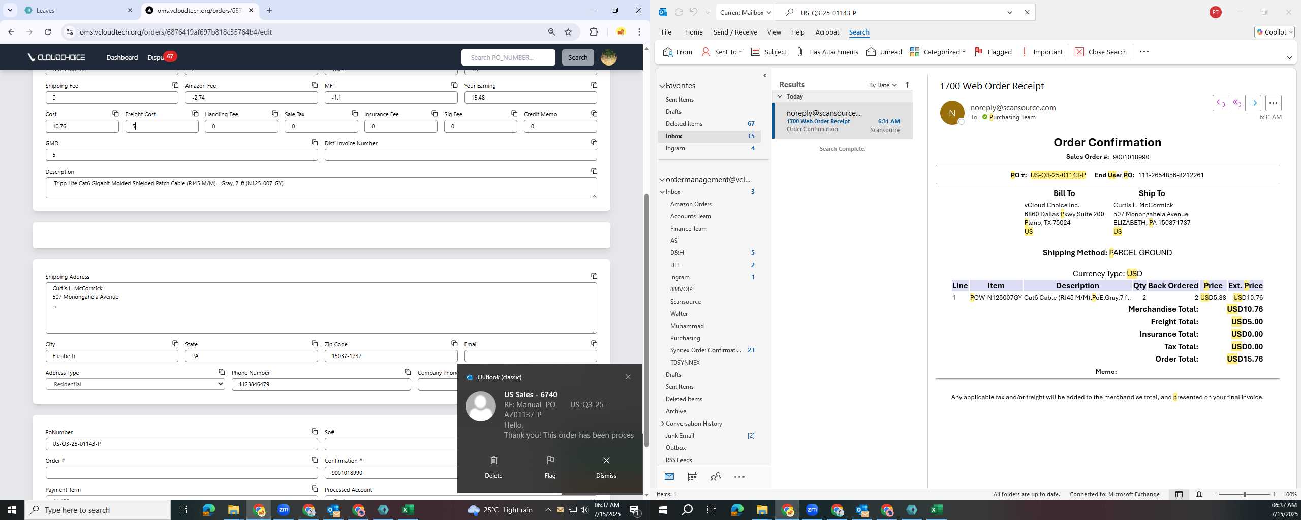This screenshot has width=1301, height=520.
Task: Close the Outlook notification popup
Action: [x=628, y=377]
